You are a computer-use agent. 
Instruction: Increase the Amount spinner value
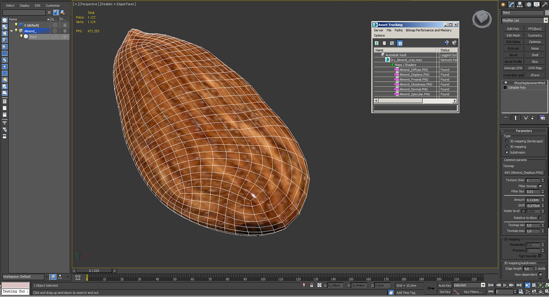coord(543,199)
